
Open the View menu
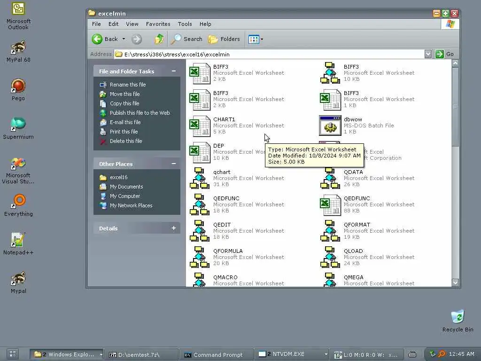(132, 24)
